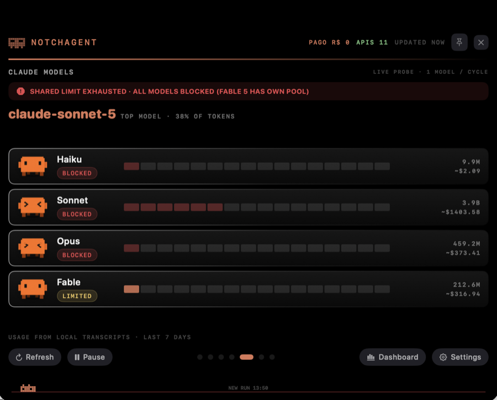Click the Fable usage bar
The image size is (497, 400).
tap(257, 289)
